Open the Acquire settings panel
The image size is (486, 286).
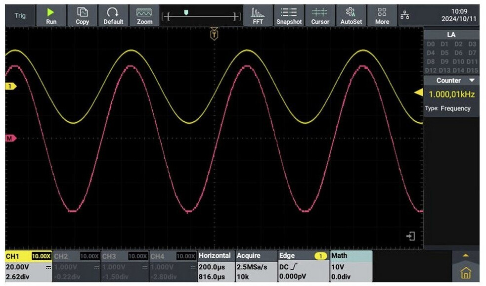[x=256, y=266]
